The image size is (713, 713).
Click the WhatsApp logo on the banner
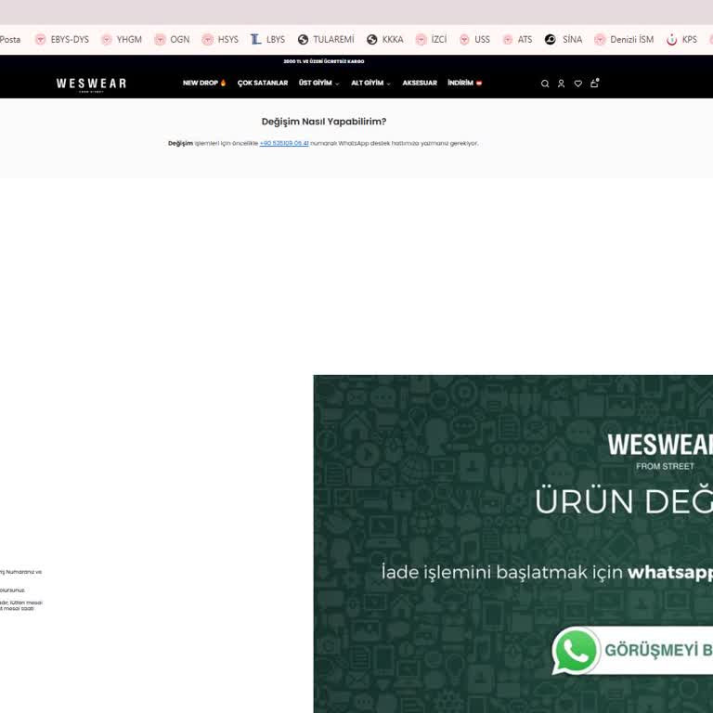click(576, 651)
